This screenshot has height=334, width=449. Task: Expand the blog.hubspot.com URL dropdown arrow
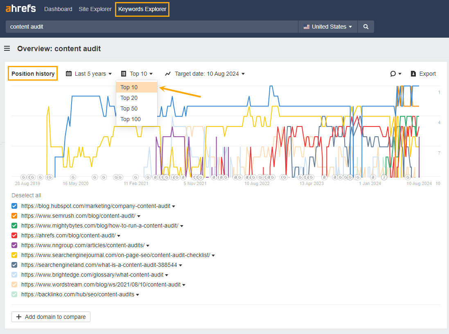coord(173,206)
